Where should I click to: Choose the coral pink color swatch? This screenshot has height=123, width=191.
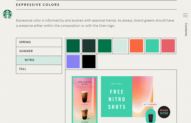[x=168, y=46]
